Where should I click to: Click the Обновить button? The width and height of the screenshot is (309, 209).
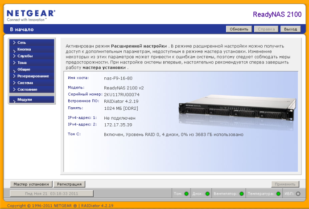coord(239,29)
